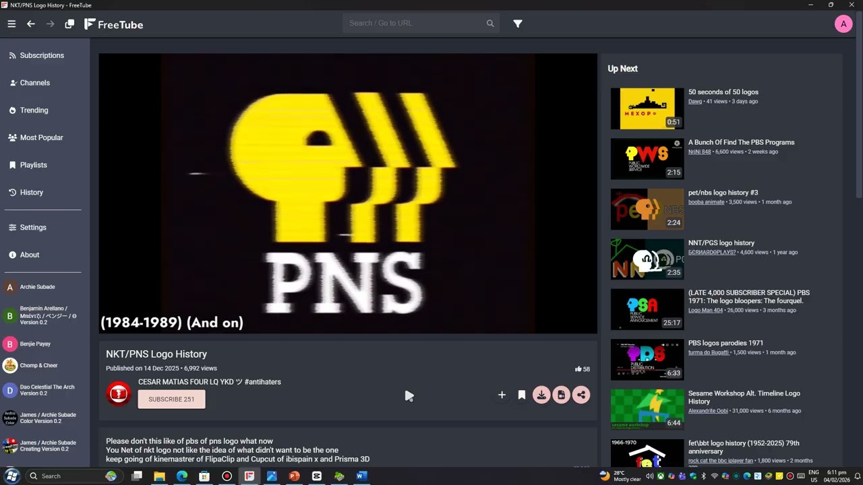
Task: Open Microsoft Edge from taskbar
Action: point(182,476)
